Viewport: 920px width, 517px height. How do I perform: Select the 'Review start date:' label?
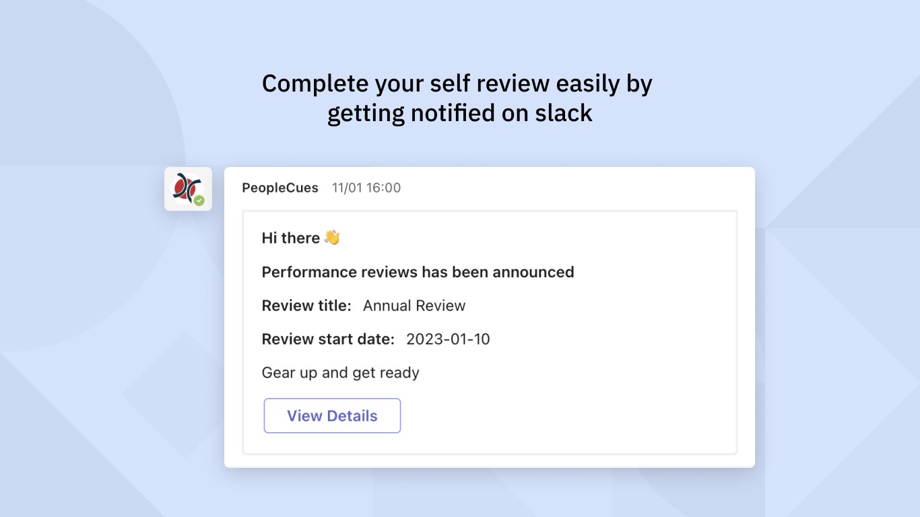coord(328,339)
